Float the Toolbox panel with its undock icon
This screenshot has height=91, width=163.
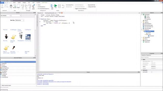tap(34, 13)
